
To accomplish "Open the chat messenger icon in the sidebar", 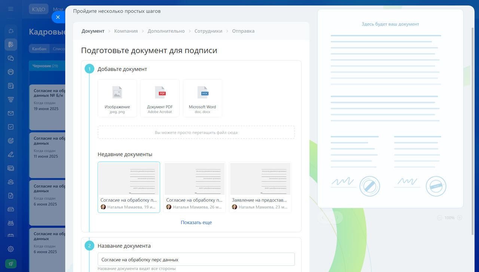I will click(x=11, y=58).
